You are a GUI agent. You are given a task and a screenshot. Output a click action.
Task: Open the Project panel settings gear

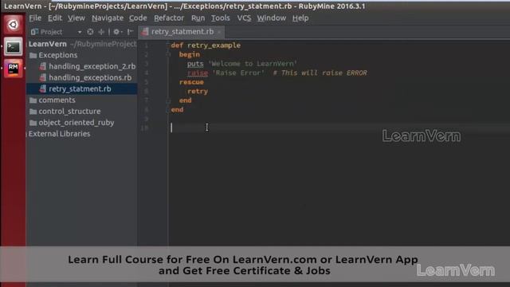point(117,32)
